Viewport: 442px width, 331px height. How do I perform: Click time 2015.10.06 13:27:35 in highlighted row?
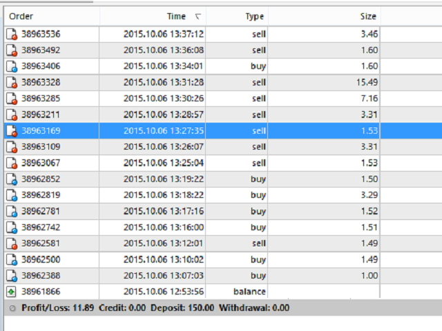tap(164, 130)
